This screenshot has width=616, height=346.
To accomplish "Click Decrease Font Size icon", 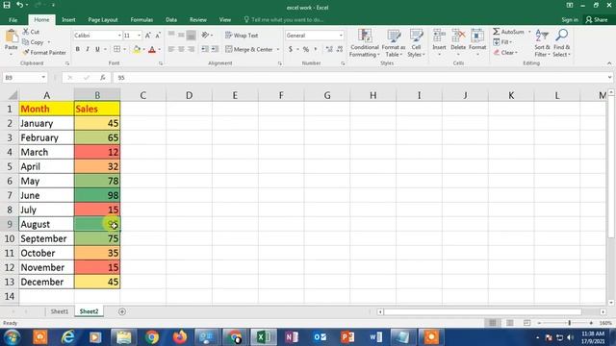I will pos(158,36).
